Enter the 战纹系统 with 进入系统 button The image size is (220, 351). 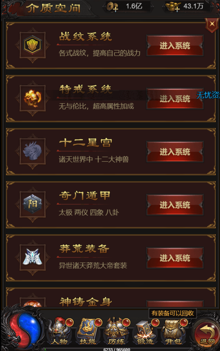175,45
